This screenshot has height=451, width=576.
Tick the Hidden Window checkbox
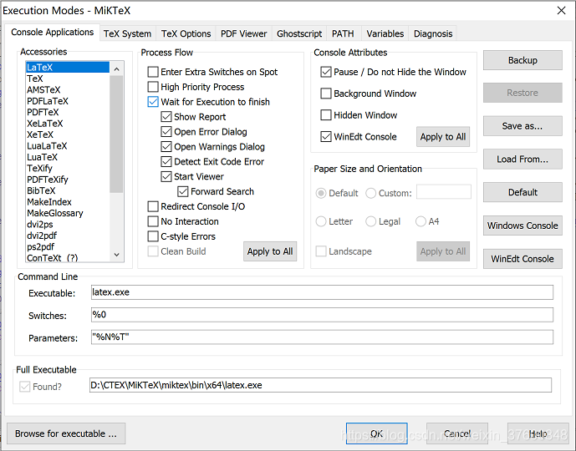pos(326,115)
